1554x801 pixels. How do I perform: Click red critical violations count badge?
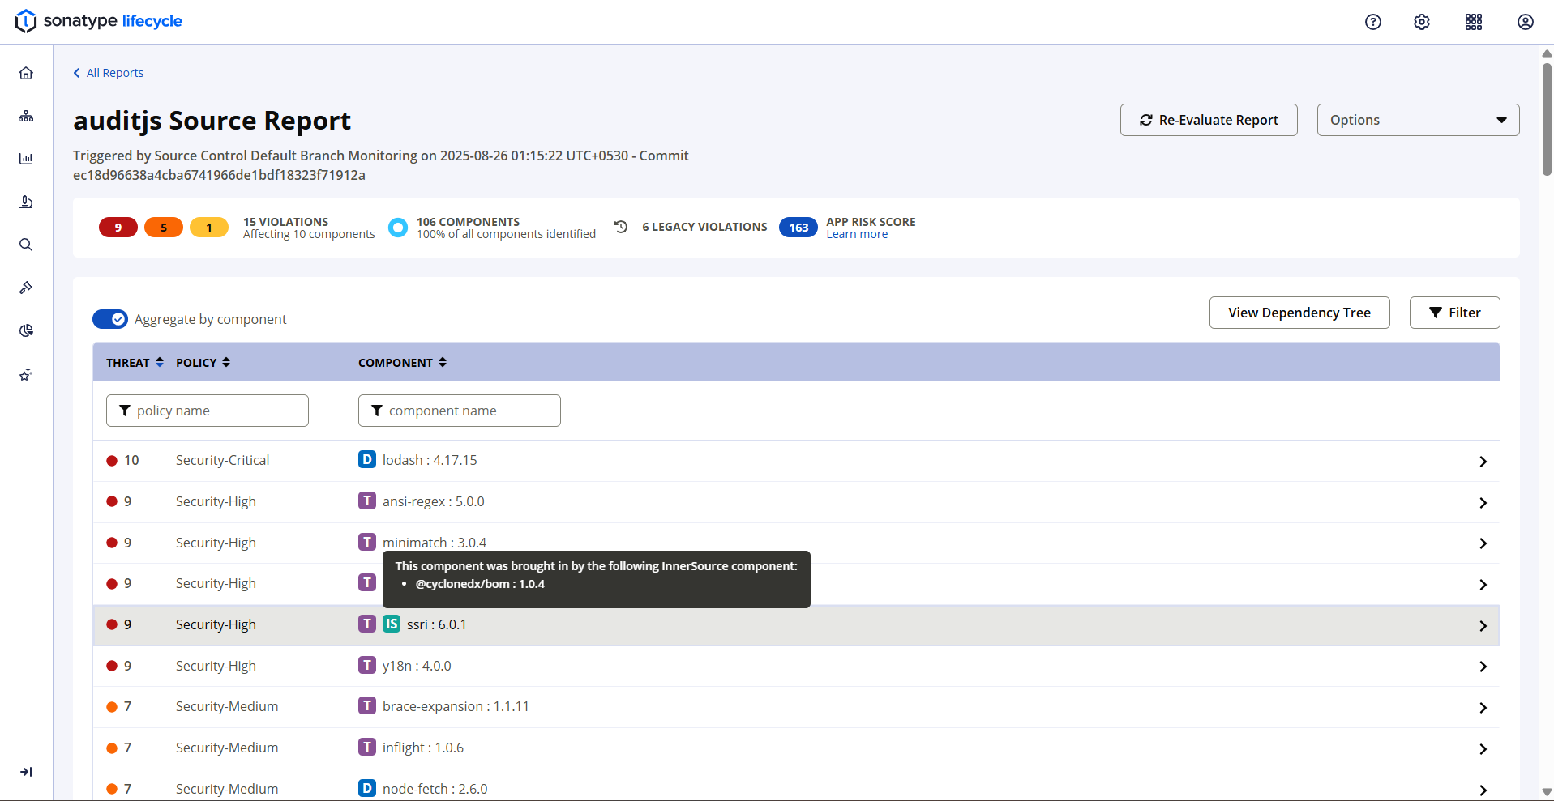point(118,228)
